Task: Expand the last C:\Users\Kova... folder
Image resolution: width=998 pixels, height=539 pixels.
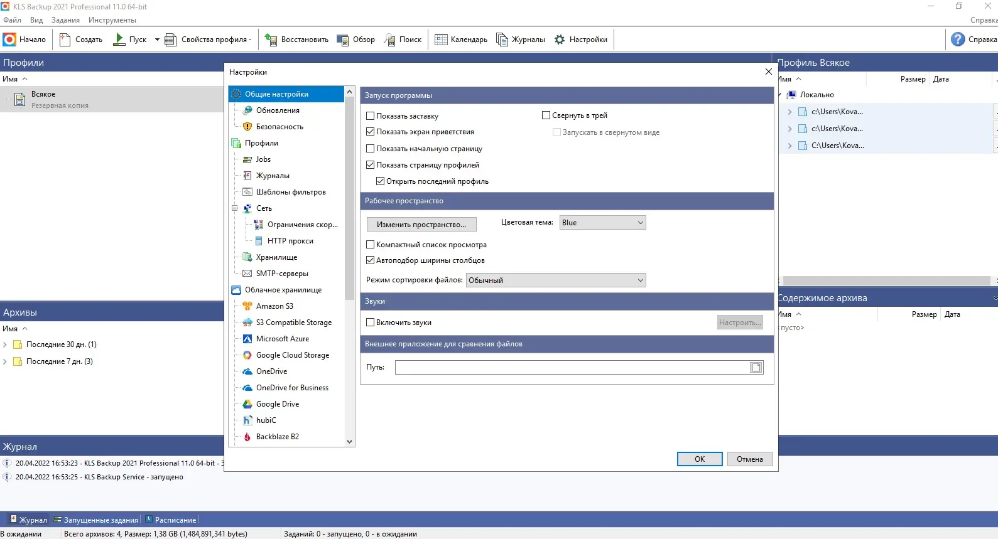Action: tap(789, 146)
